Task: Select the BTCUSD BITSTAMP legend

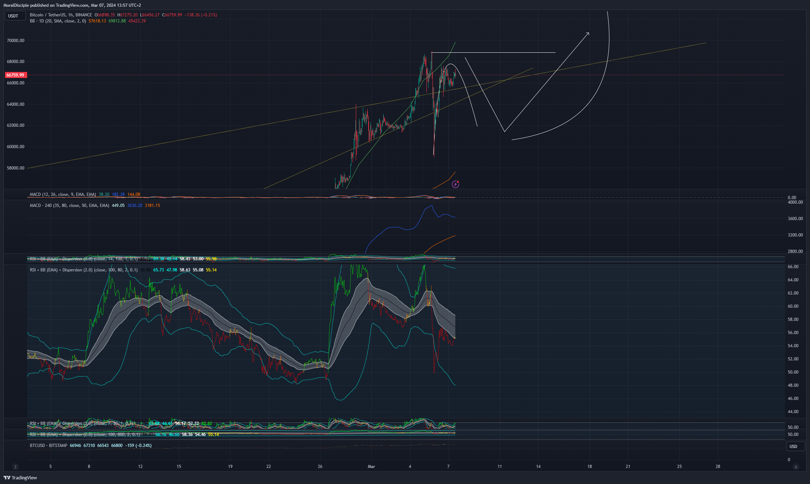Action: (x=49, y=446)
